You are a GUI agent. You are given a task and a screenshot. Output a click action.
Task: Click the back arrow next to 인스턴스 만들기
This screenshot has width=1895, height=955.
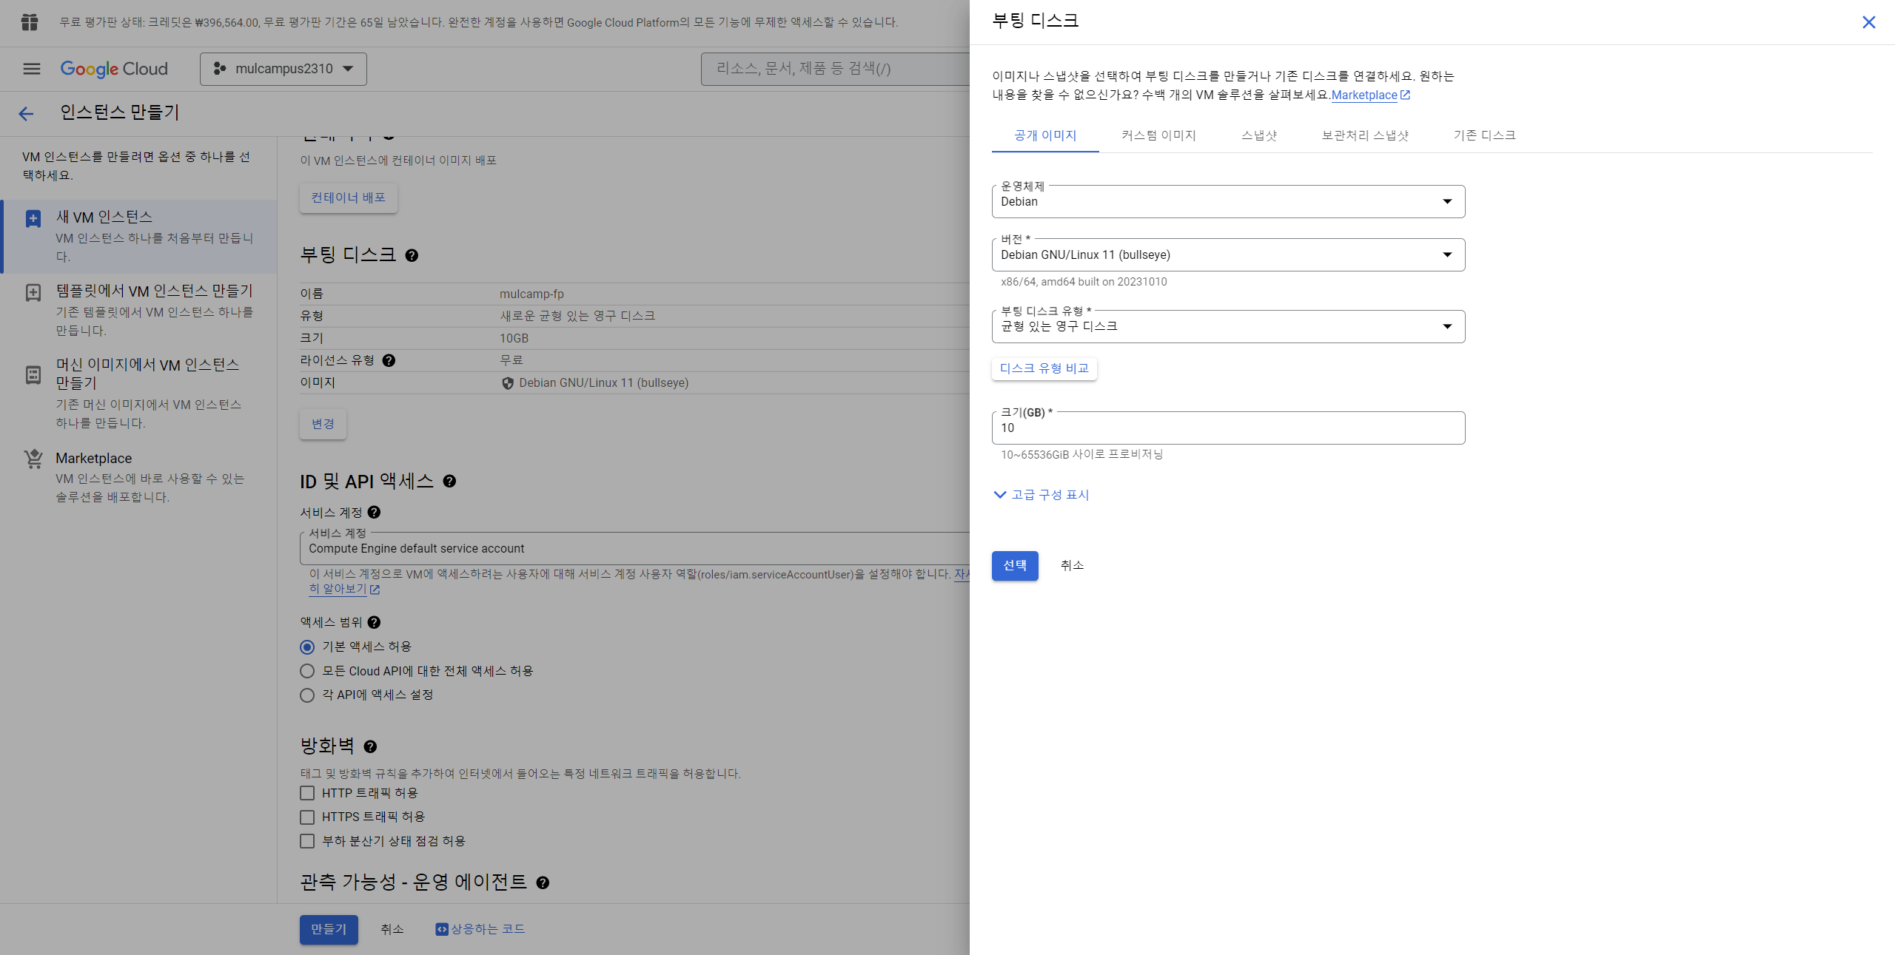coord(26,113)
